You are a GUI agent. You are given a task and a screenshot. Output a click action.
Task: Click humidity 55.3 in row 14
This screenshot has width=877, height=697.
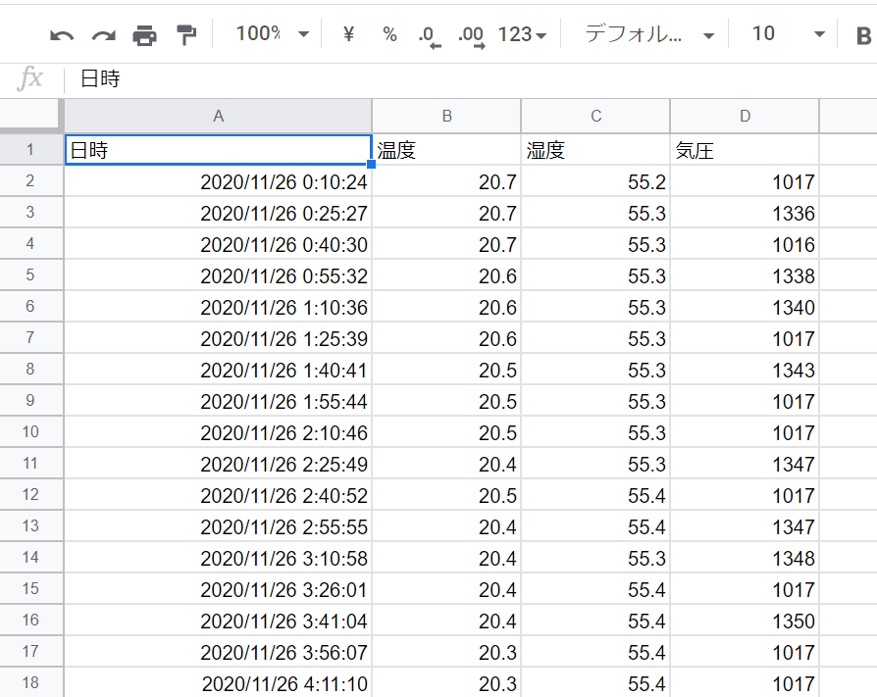click(x=595, y=557)
